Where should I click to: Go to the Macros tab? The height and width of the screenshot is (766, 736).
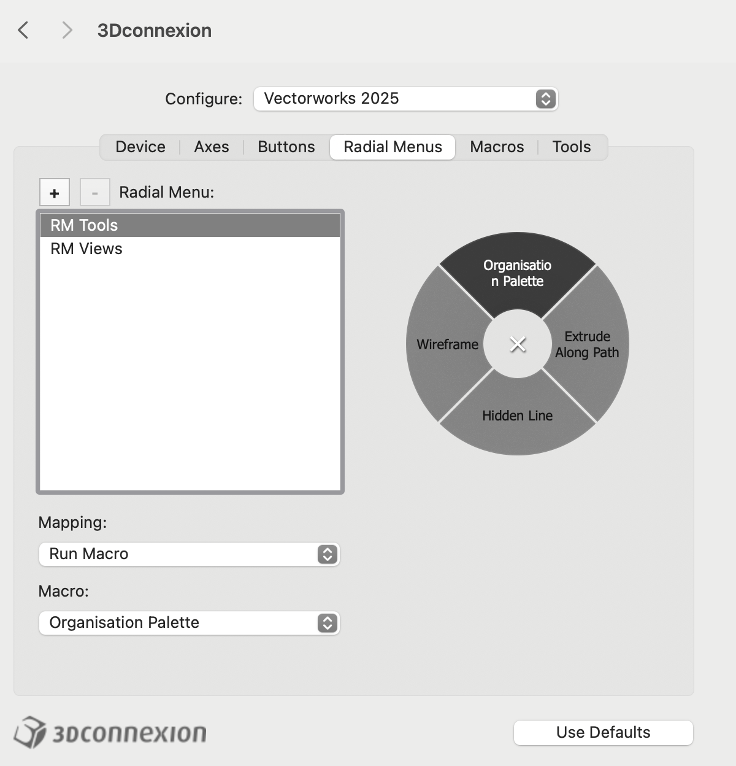coord(497,147)
